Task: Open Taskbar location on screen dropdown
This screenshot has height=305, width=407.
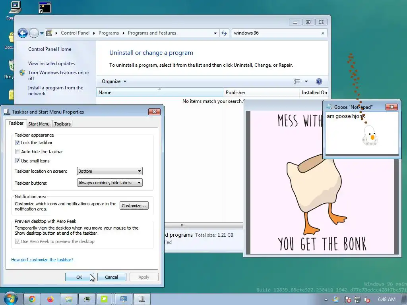Action: (x=110, y=171)
